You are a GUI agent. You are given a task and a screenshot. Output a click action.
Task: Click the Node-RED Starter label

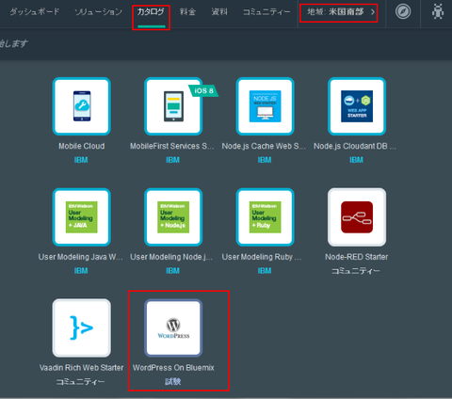click(x=357, y=257)
